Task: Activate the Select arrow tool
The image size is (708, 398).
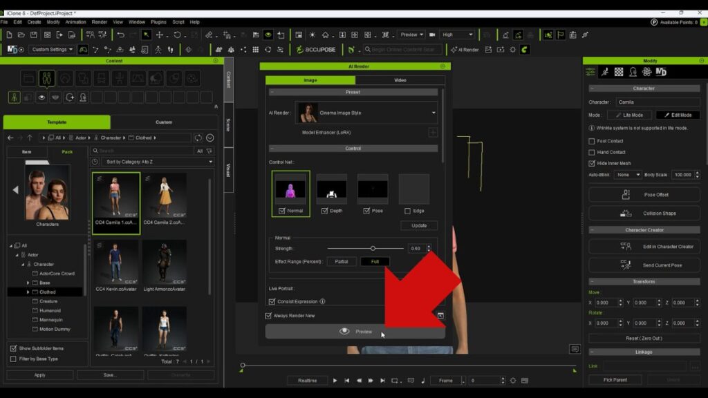Action: pyautogui.click(x=147, y=35)
